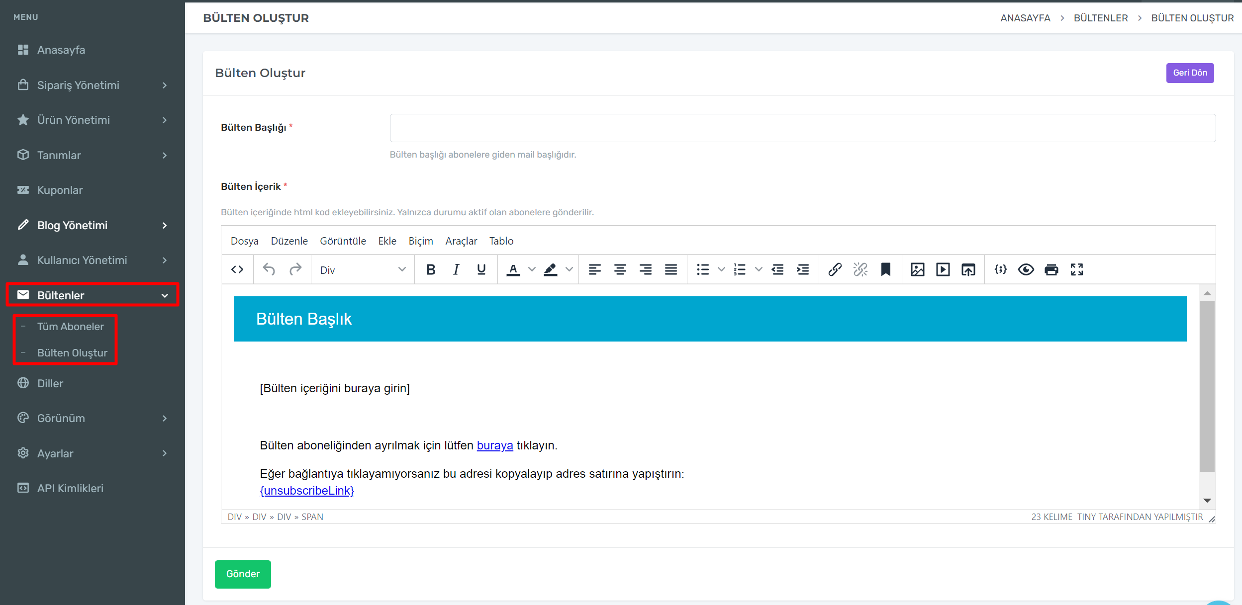This screenshot has width=1242, height=605.
Task: Click the insert image icon
Action: tap(917, 269)
